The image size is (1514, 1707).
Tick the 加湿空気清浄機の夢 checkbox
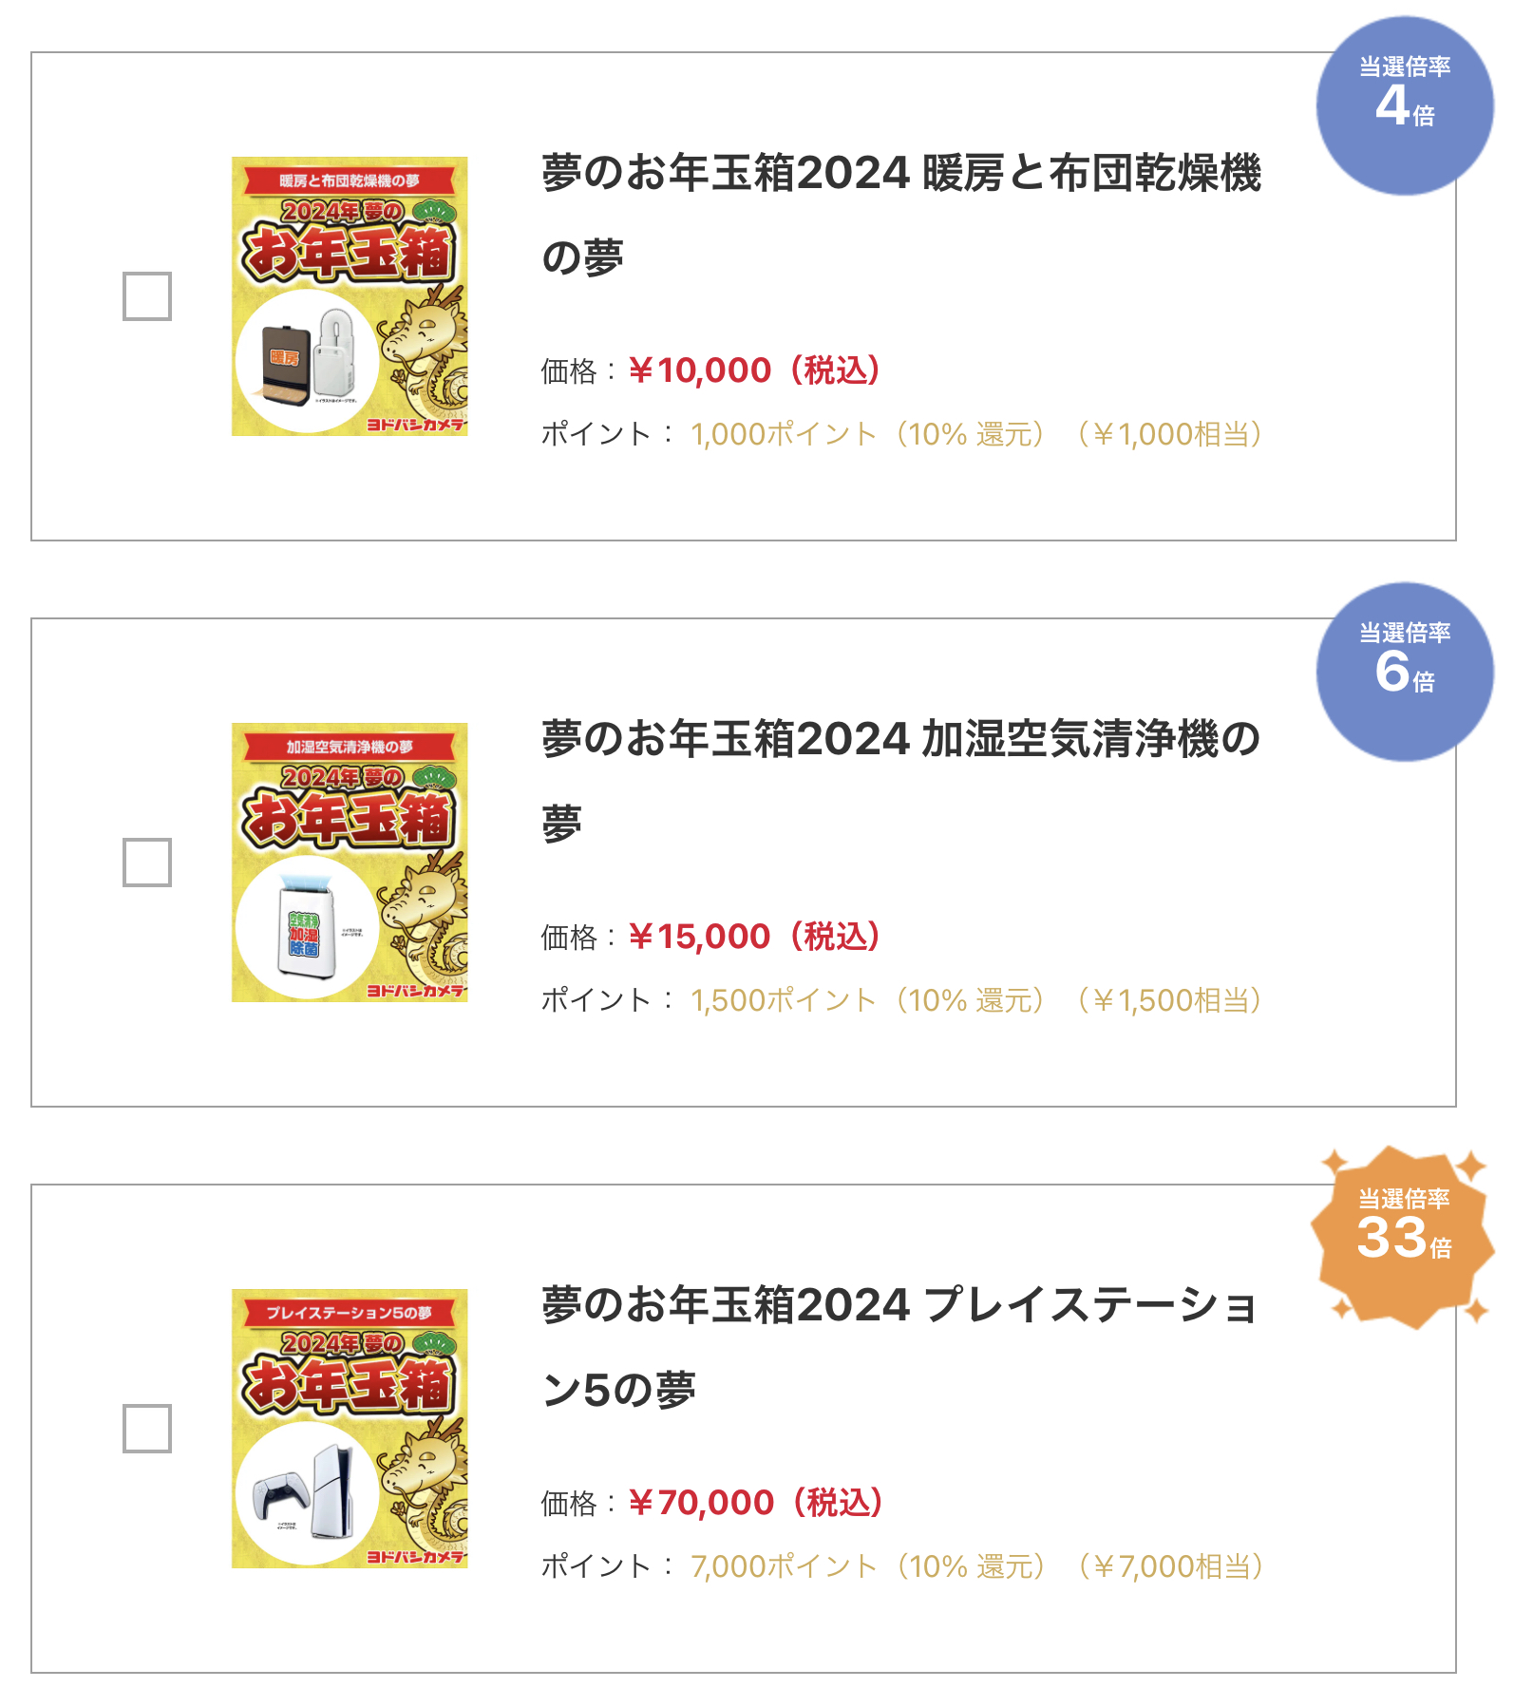147,863
